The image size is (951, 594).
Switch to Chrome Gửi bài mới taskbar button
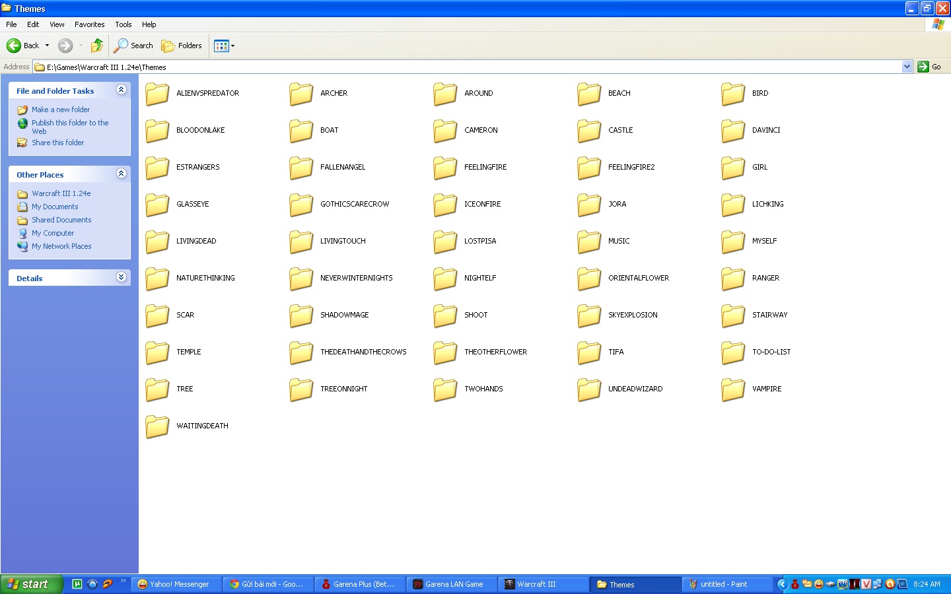(268, 584)
